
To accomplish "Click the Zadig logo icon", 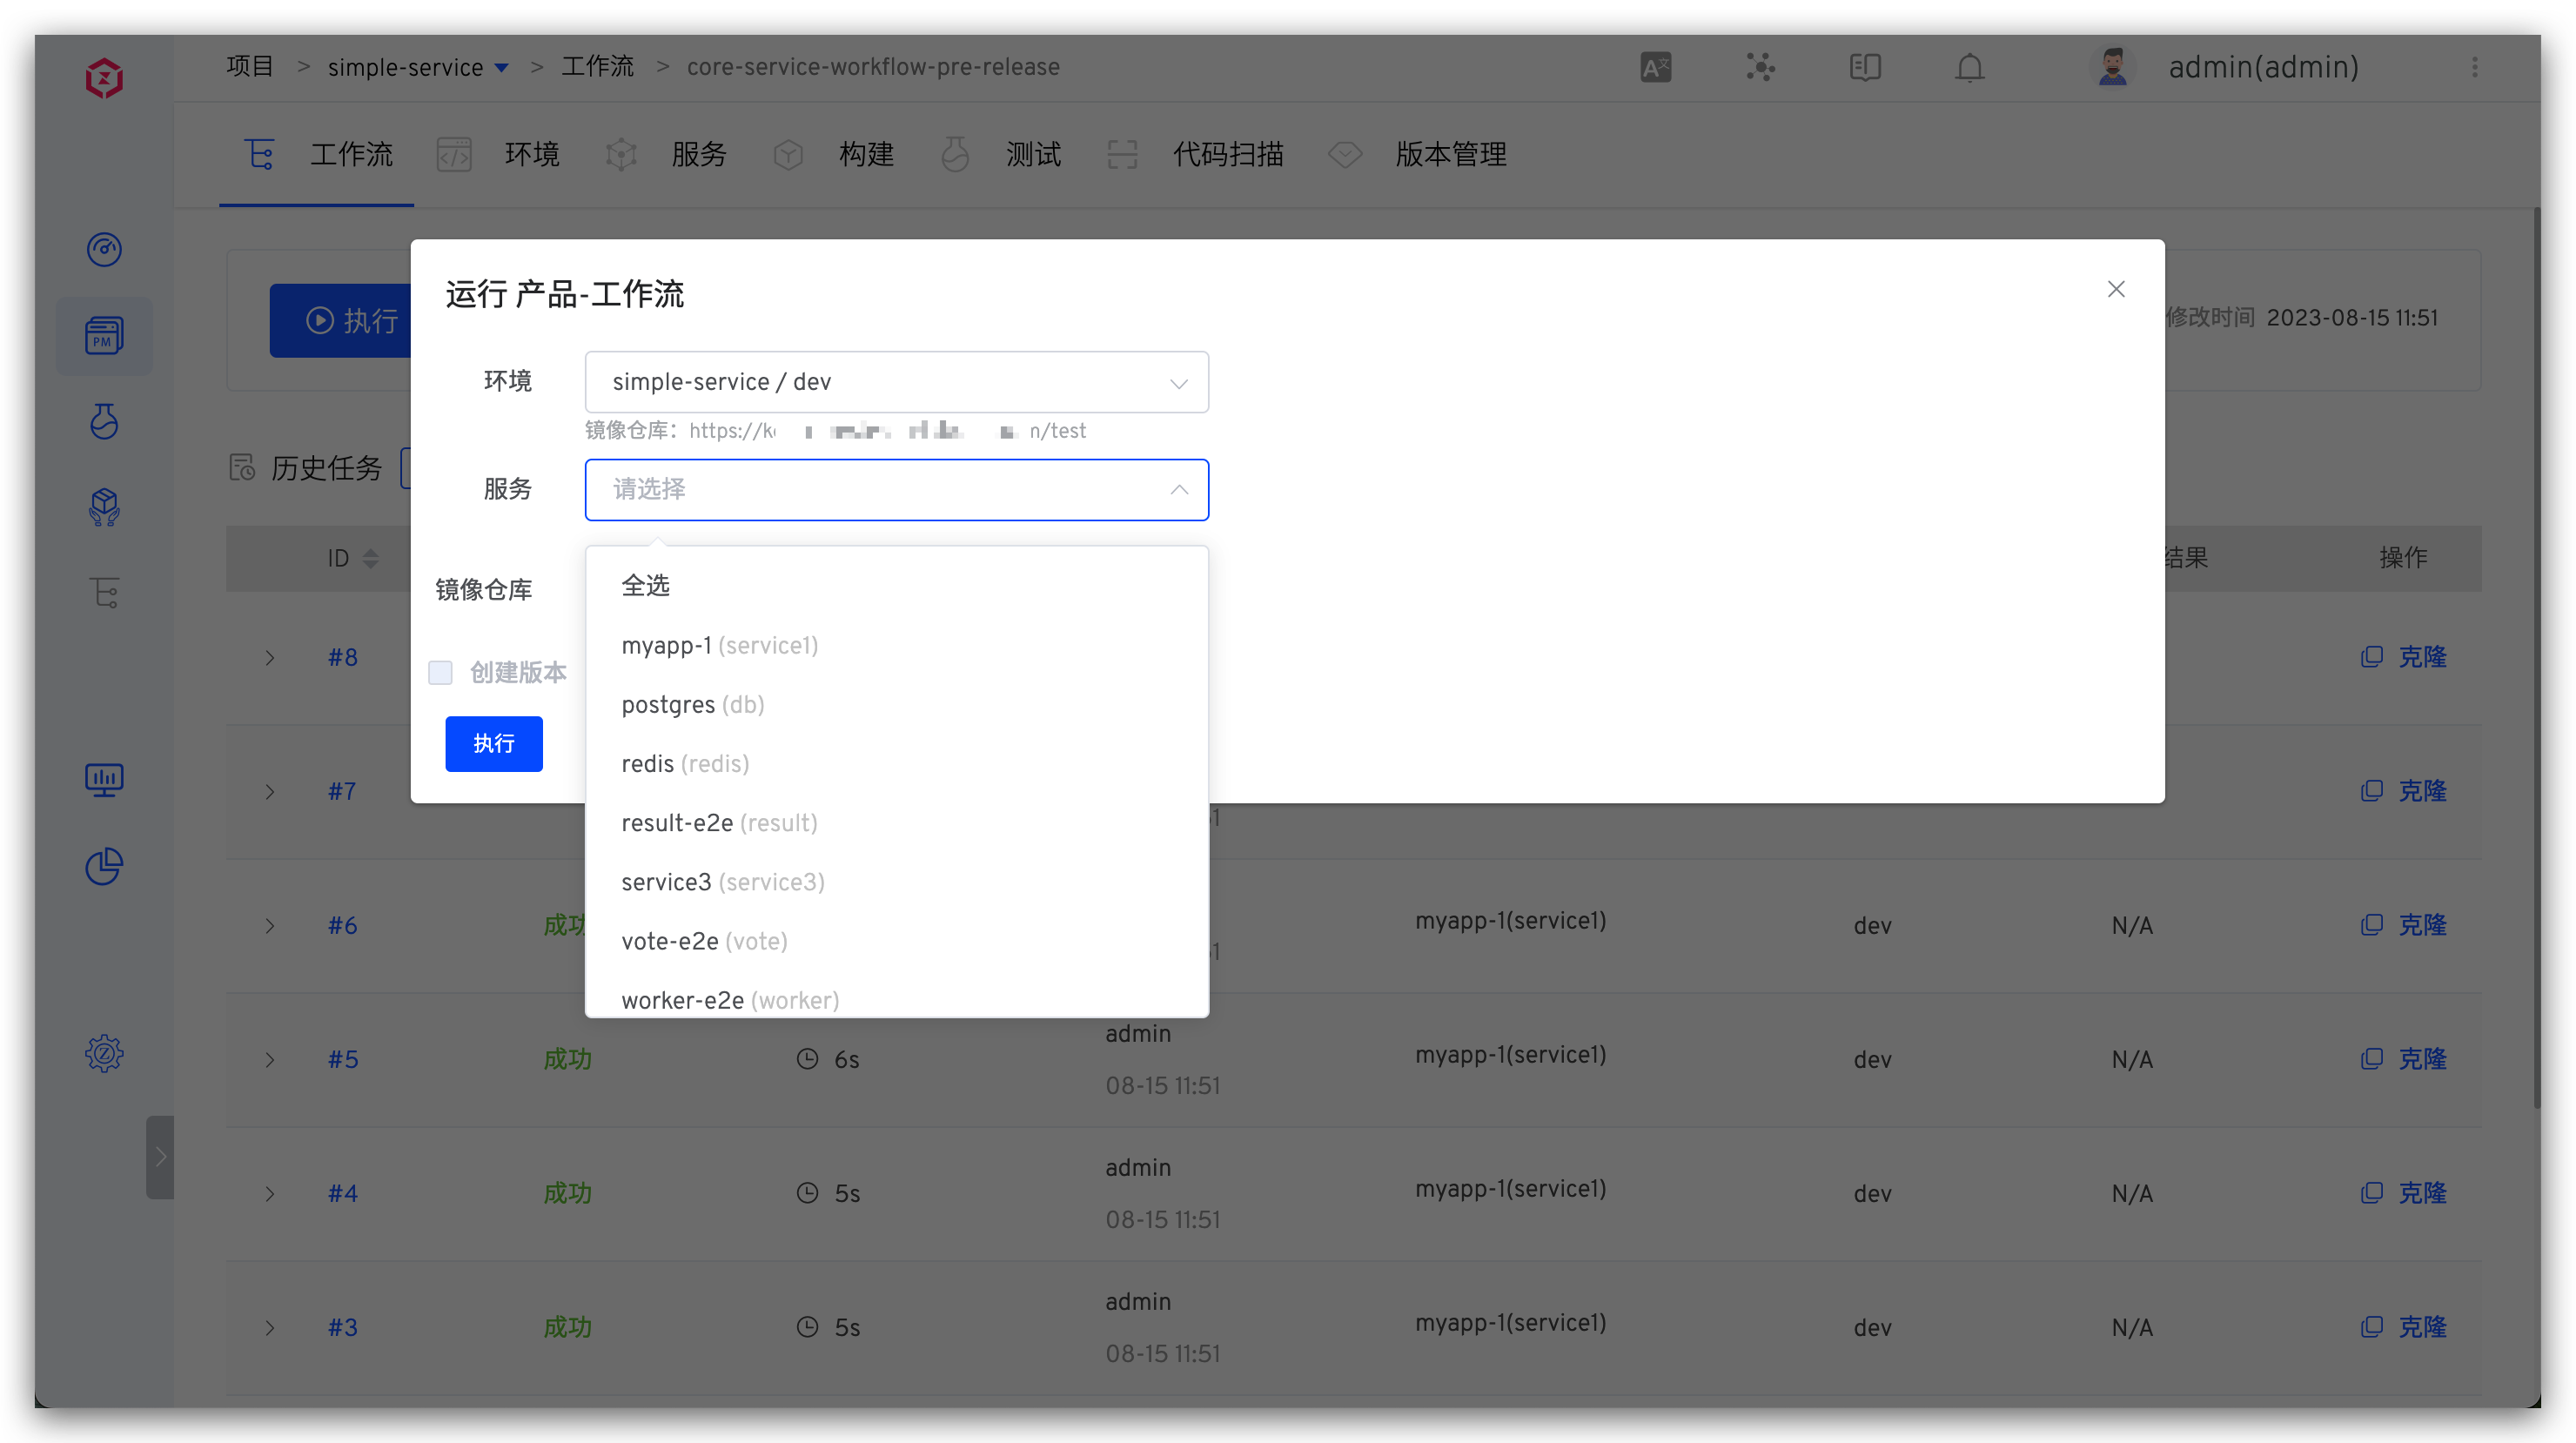I will pos(104,77).
